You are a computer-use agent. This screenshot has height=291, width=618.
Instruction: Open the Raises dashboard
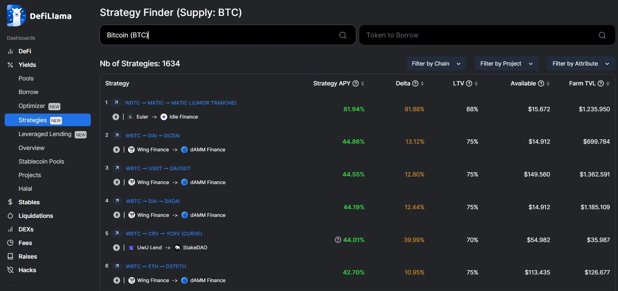[28, 257]
